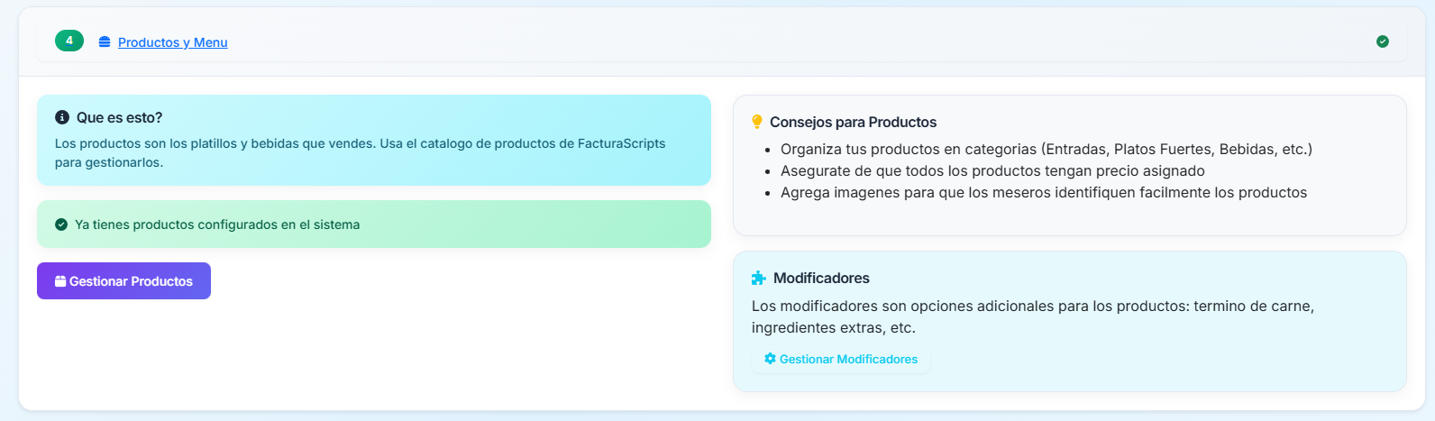Collapse the Productos y Menu step header bar
Image resolution: width=1435 pixels, height=421 pixels.
721,42
